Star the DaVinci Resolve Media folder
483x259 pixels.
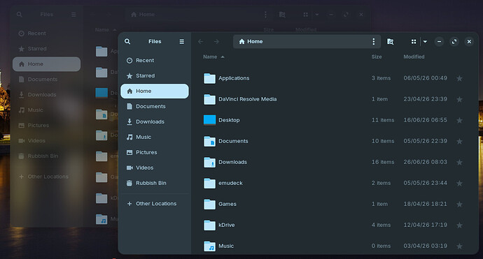pos(459,99)
